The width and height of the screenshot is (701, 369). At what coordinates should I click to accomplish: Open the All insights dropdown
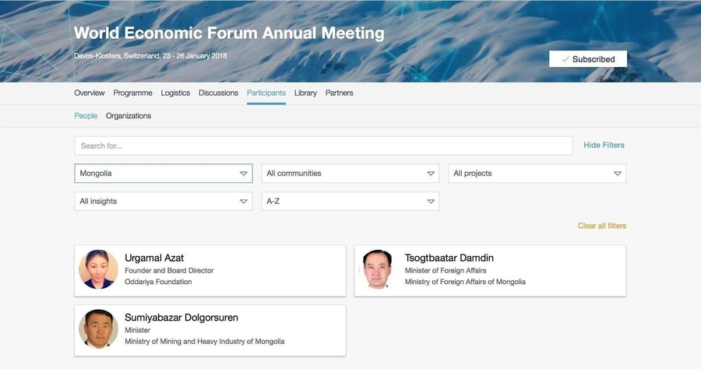[x=163, y=202]
